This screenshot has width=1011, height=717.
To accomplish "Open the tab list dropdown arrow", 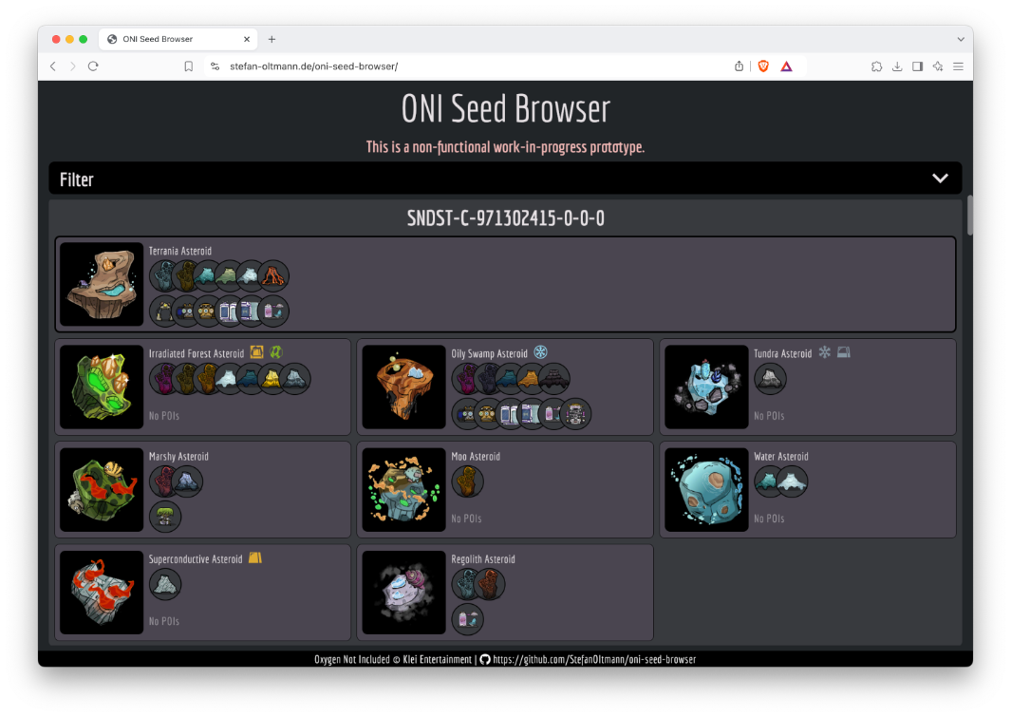I will coord(961,39).
